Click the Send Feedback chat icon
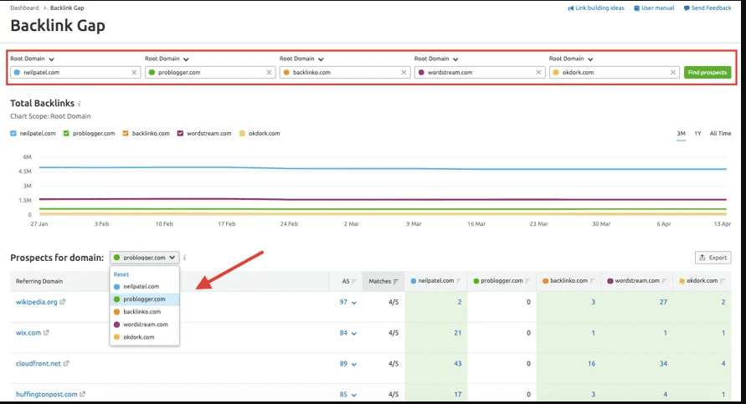The image size is (746, 404). [687, 8]
